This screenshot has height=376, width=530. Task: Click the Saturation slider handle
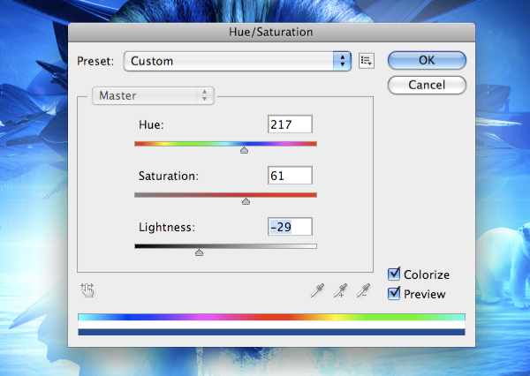(246, 201)
